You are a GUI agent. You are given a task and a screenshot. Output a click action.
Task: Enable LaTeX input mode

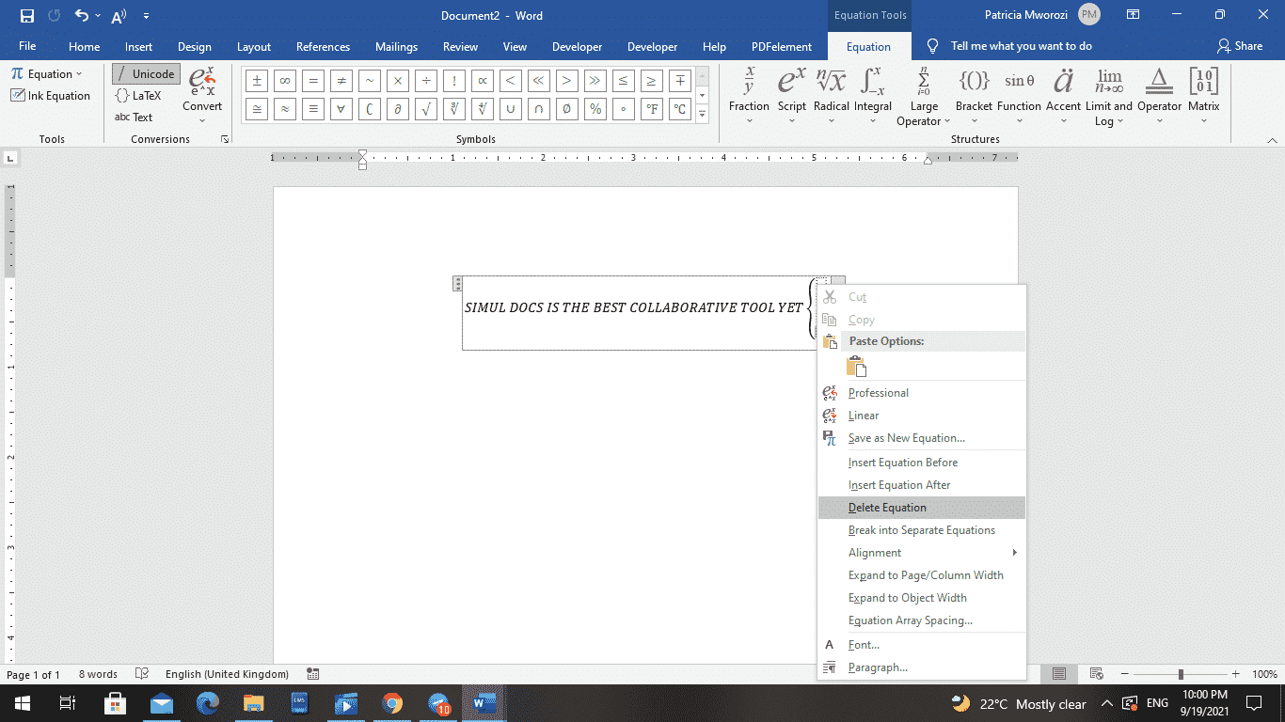coord(137,95)
